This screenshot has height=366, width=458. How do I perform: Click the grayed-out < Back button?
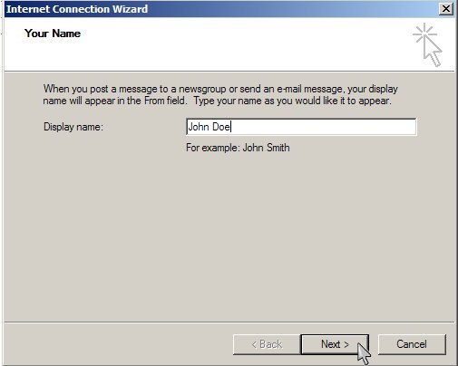coord(267,344)
